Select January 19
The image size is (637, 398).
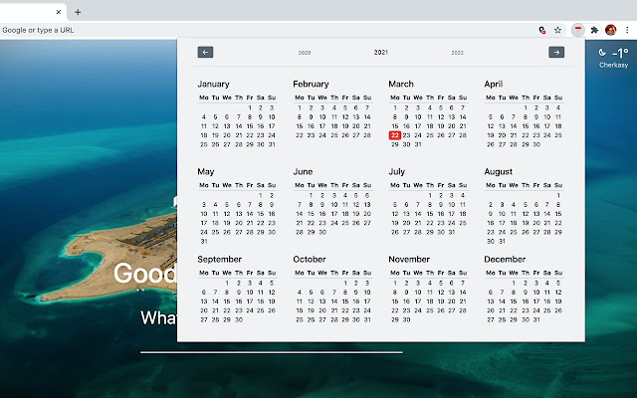click(215, 135)
